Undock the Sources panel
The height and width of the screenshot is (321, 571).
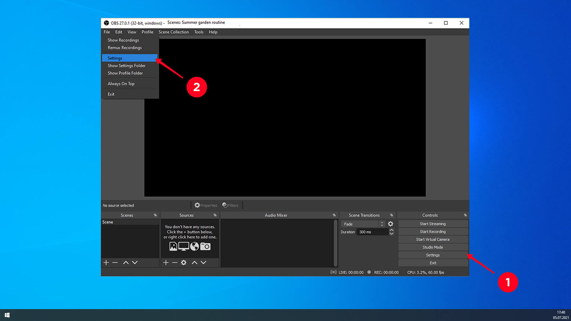215,215
